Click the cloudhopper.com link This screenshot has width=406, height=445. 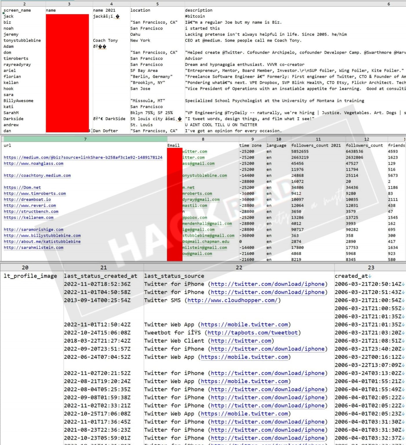[x=232, y=300]
